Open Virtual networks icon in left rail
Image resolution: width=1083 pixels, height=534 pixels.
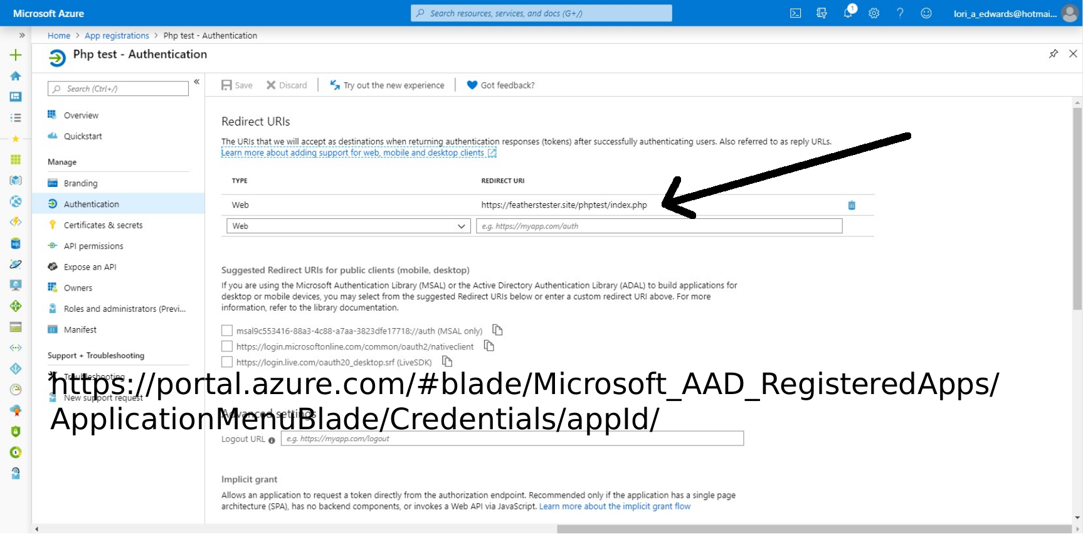point(16,348)
